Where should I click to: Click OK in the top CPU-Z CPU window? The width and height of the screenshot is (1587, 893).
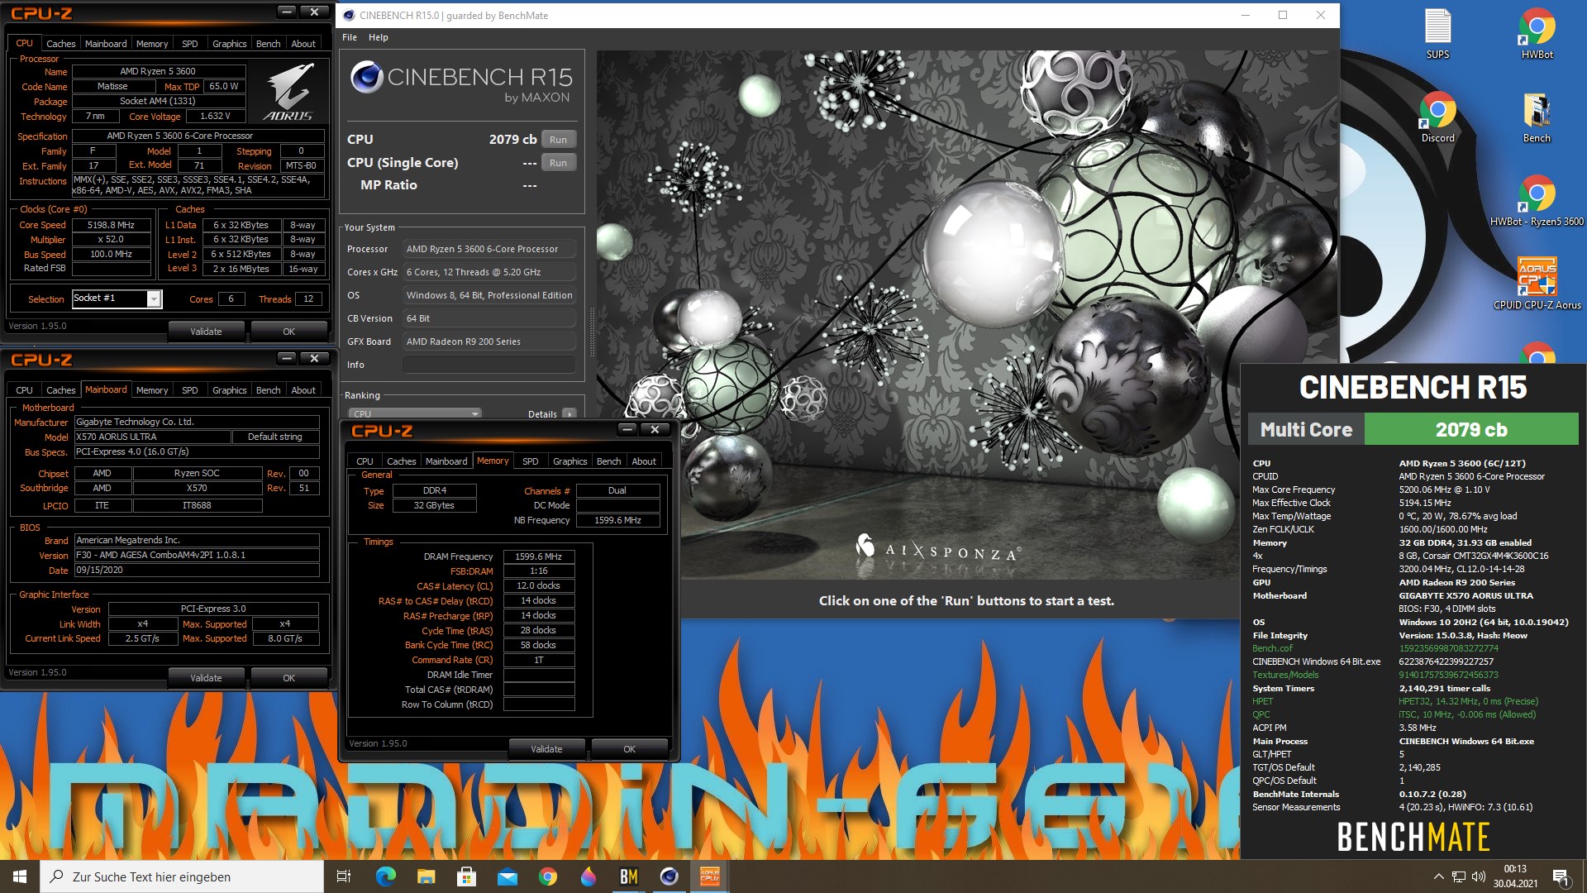pyautogui.click(x=288, y=332)
